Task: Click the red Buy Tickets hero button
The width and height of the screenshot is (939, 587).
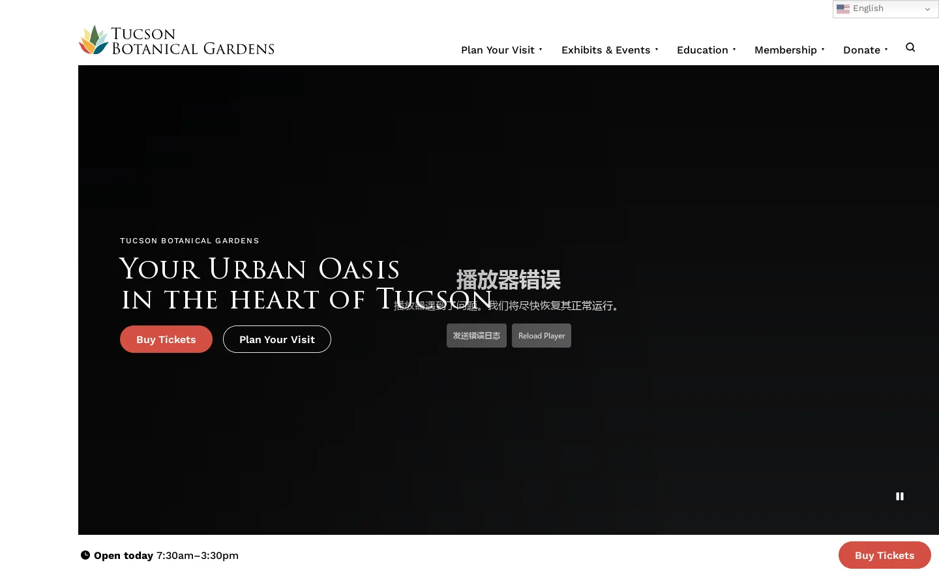Action: [x=166, y=339]
